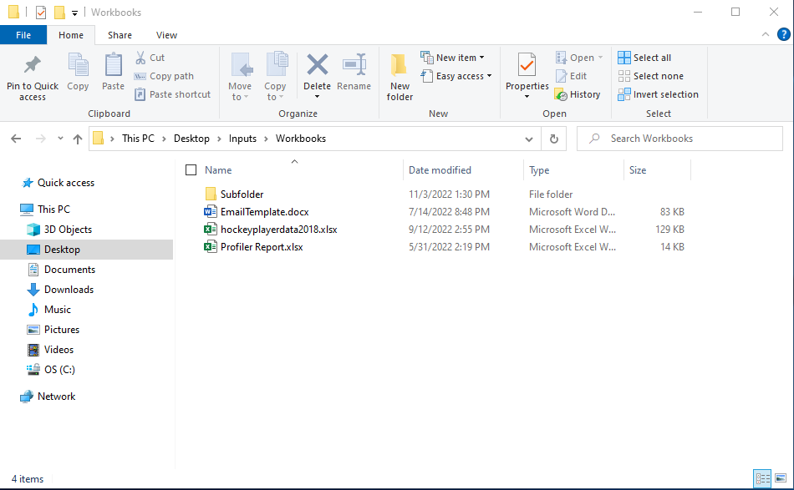Expand the Open button dropdown arrow
The width and height of the screenshot is (794, 490).
pos(601,58)
